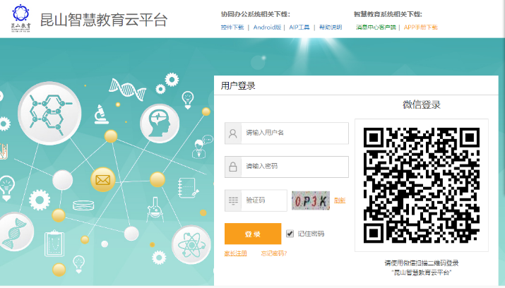This screenshot has width=505, height=288.
Task: Click the grid icon beside 验证码 field
Action: [x=233, y=200]
